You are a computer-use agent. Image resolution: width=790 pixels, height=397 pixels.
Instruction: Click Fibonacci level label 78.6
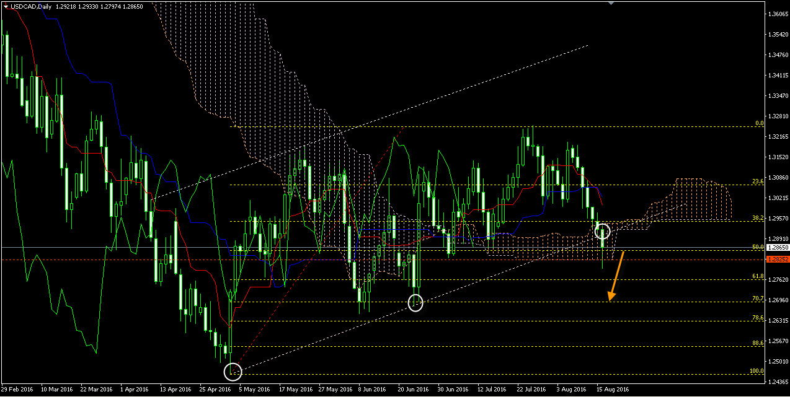[758, 317]
